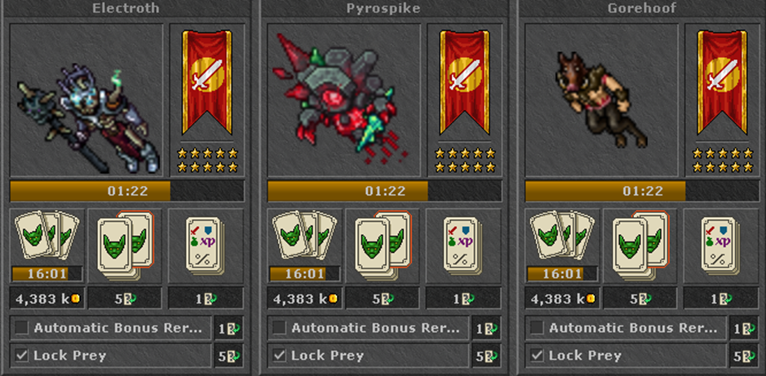Uncheck Lock Prey for Electroth
Image resolution: width=766 pixels, height=376 pixels.
[x=21, y=356]
